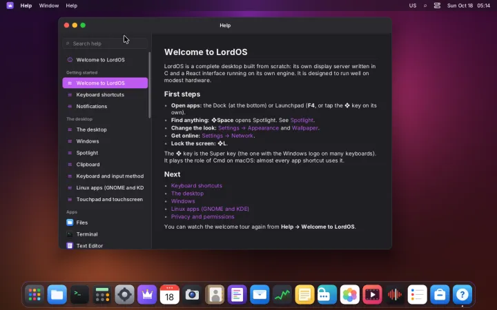Open Settings gear icon in the dock

coord(124,295)
